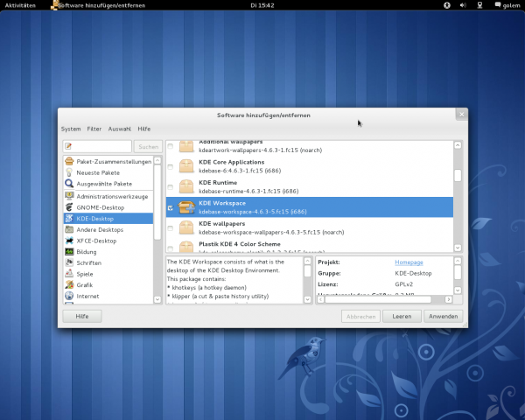The image size is (525, 420).
Task: Select the Paket-Zusammenstellungen category icon
Action: [x=68, y=162]
